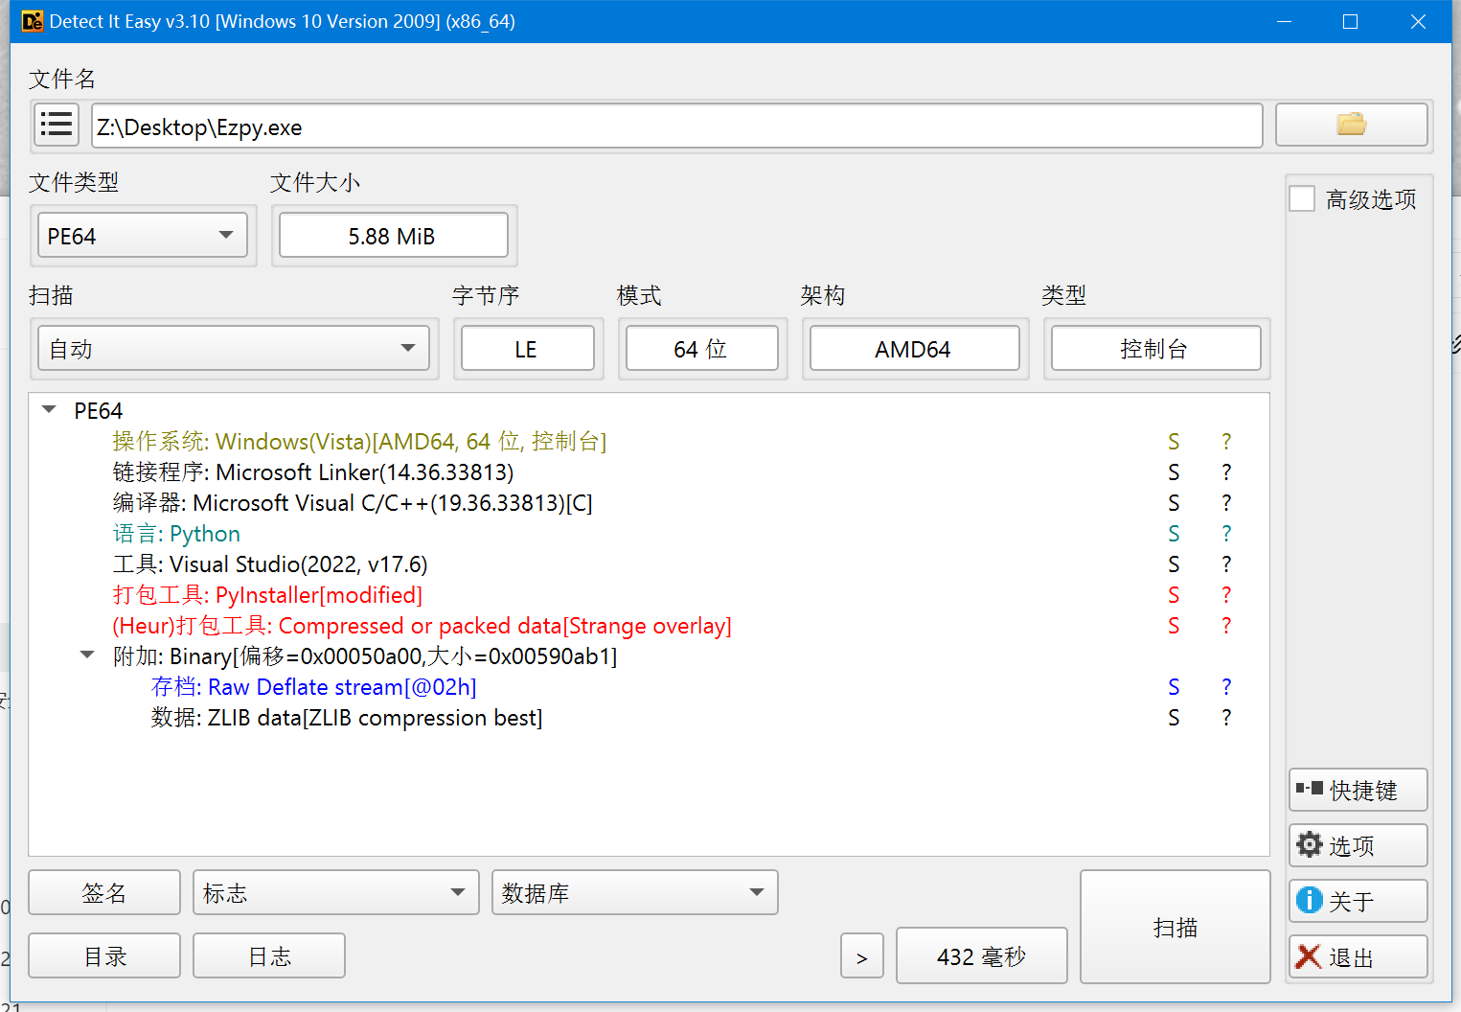This screenshot has width=1461, height=1012.
Task: Click the Detect It Easy title icon
Action: pyautogui.click(x=32, y=21)
